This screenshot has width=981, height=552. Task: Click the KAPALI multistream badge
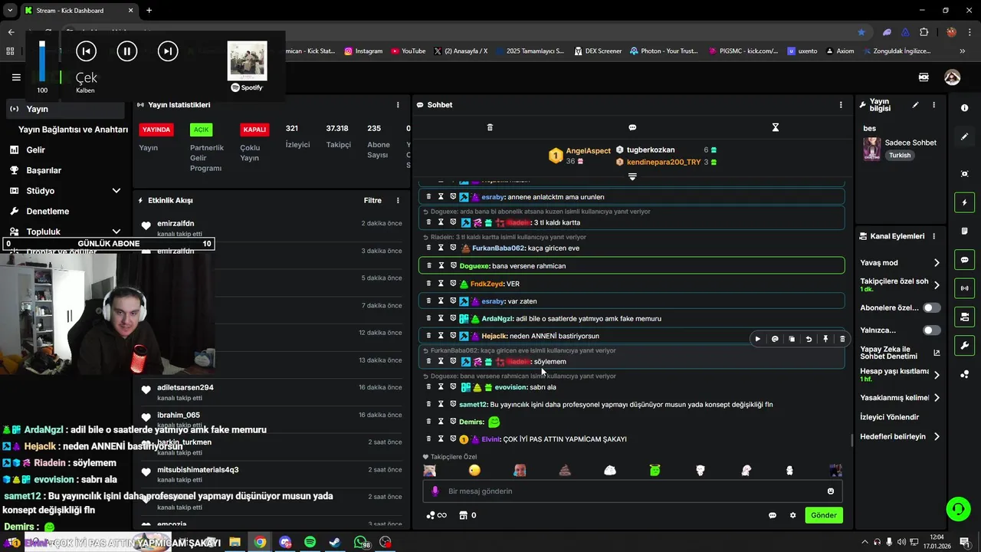(x=254, y=130)
